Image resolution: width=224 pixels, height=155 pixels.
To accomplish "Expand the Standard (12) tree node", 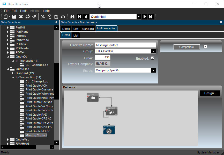I will 13,73.
